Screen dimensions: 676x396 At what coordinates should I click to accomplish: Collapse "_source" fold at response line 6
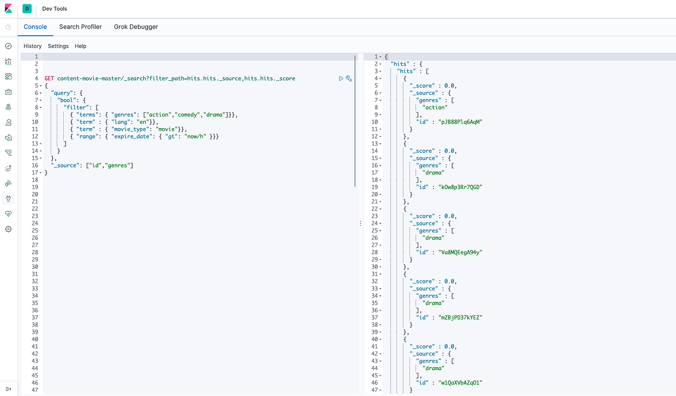381,93
